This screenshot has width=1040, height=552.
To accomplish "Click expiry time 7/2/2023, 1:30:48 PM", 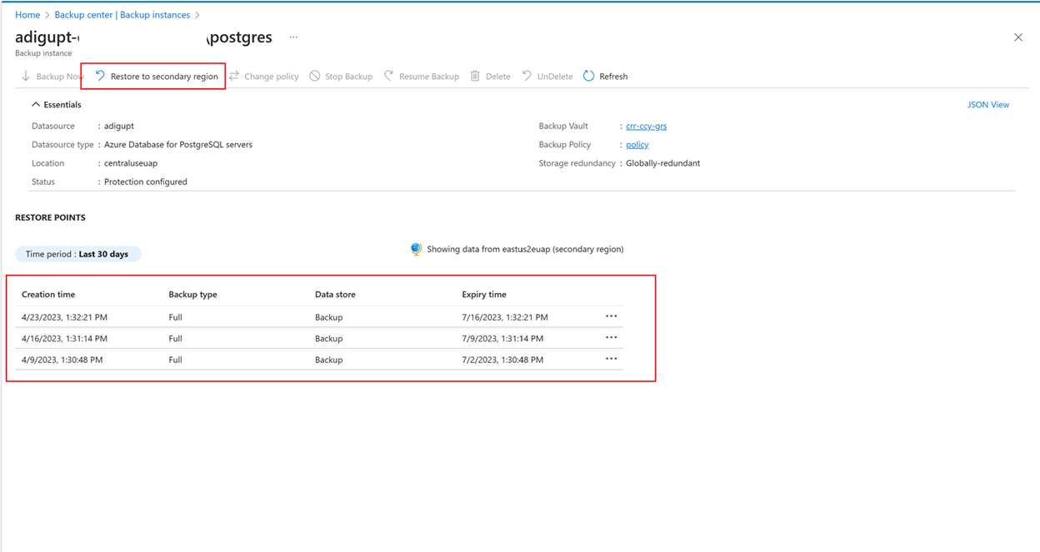I will [x=502, y=360].
